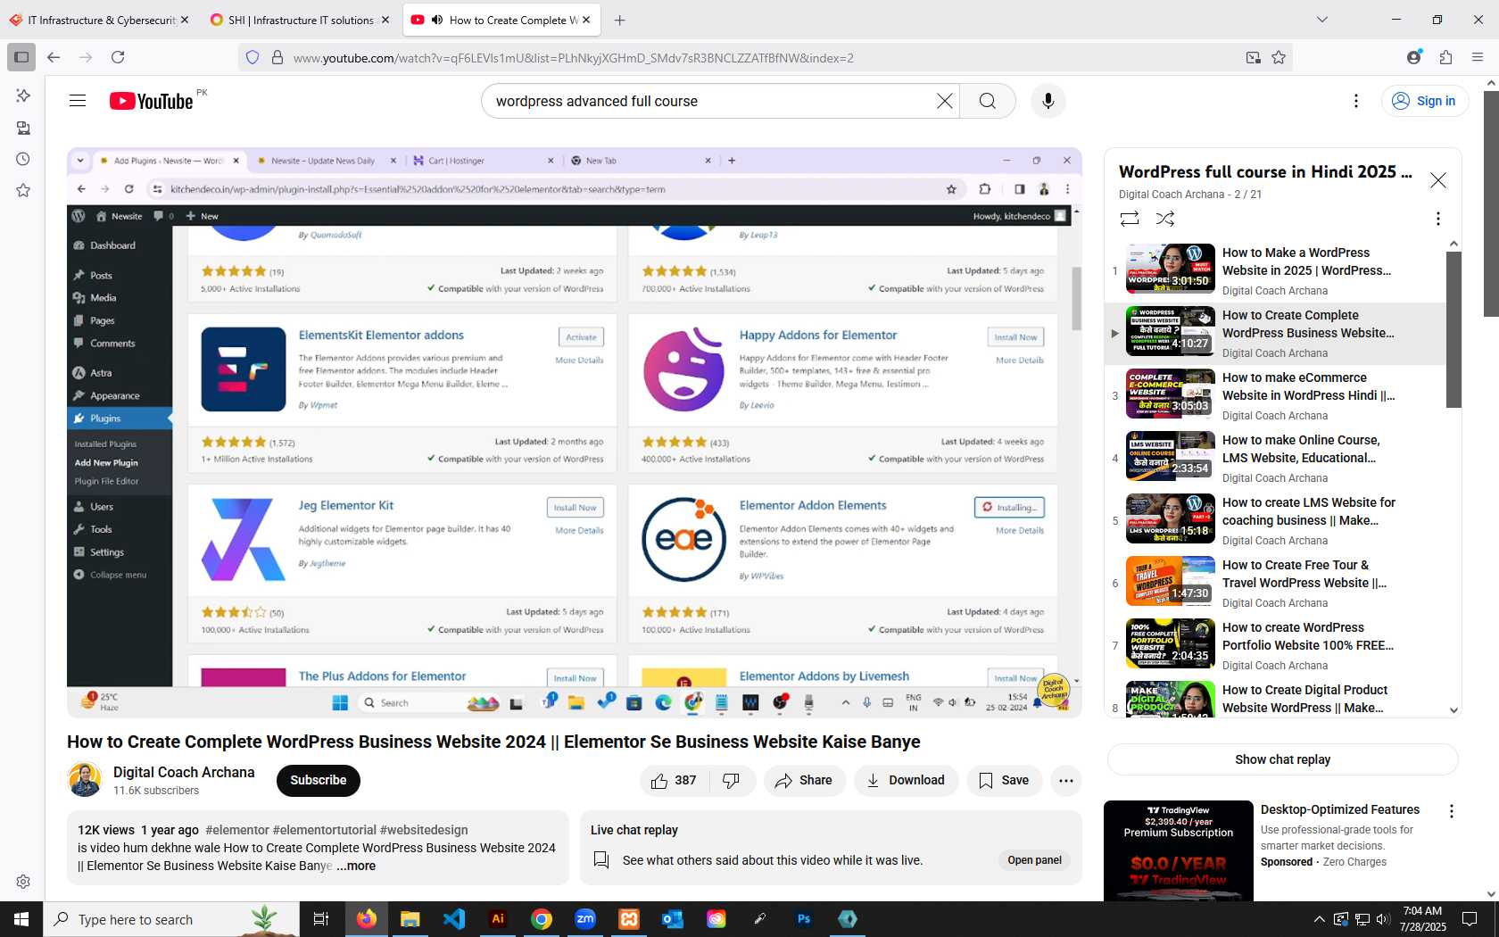Click the tracking protection shield icon

coord(253,57)
